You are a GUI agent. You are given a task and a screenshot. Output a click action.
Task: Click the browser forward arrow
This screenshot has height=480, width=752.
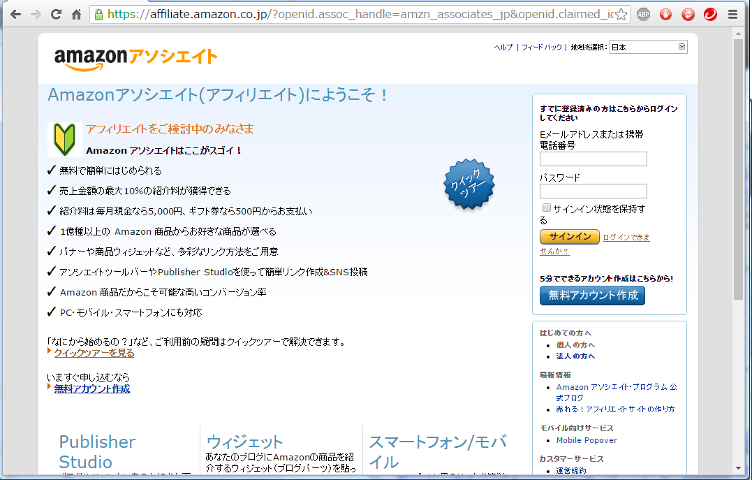click(36, 15)
